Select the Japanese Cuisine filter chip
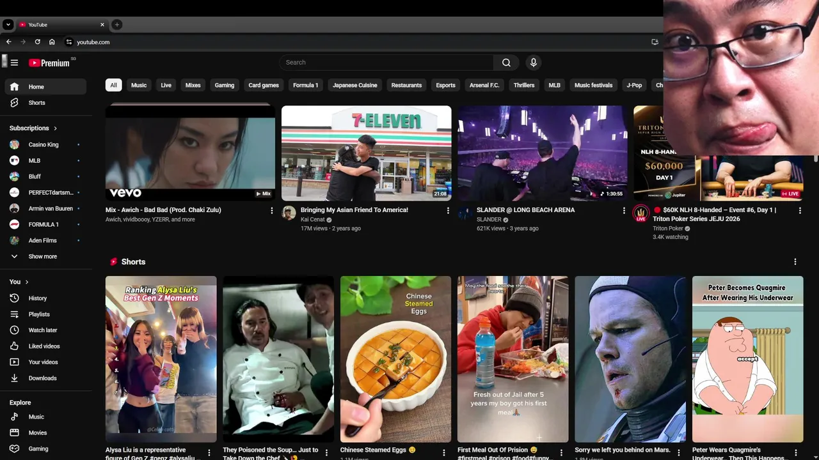Viewport: 819px width, 460px height. [x=355, y=85]
